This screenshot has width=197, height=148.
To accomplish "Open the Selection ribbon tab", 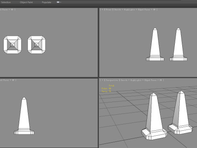I will 6,2.
